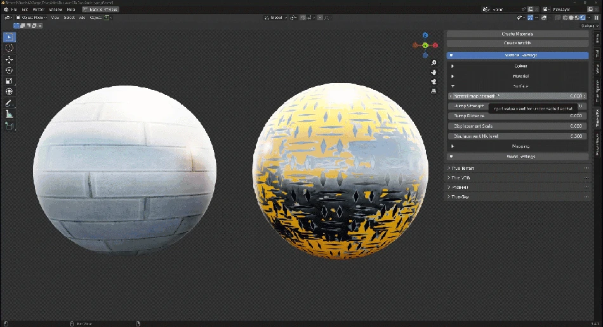Activate the Move tool
The image size is (603, 327).
(x=10, y=60)
